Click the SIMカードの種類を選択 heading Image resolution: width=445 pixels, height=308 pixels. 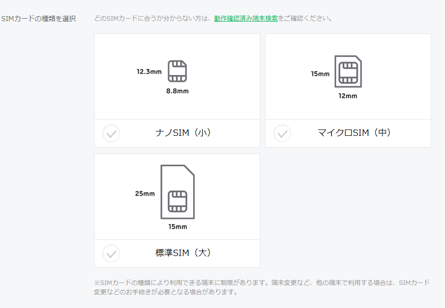tap(39, 19)
